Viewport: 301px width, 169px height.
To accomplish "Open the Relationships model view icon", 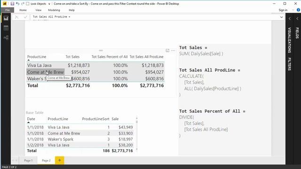I will pos(6,38).
